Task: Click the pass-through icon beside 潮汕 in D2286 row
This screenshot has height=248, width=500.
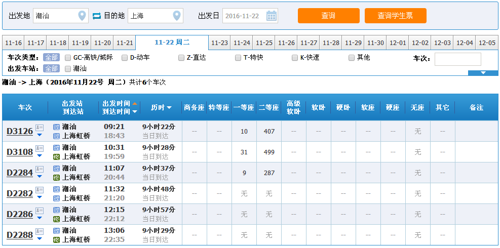Action: pos(56,210)
